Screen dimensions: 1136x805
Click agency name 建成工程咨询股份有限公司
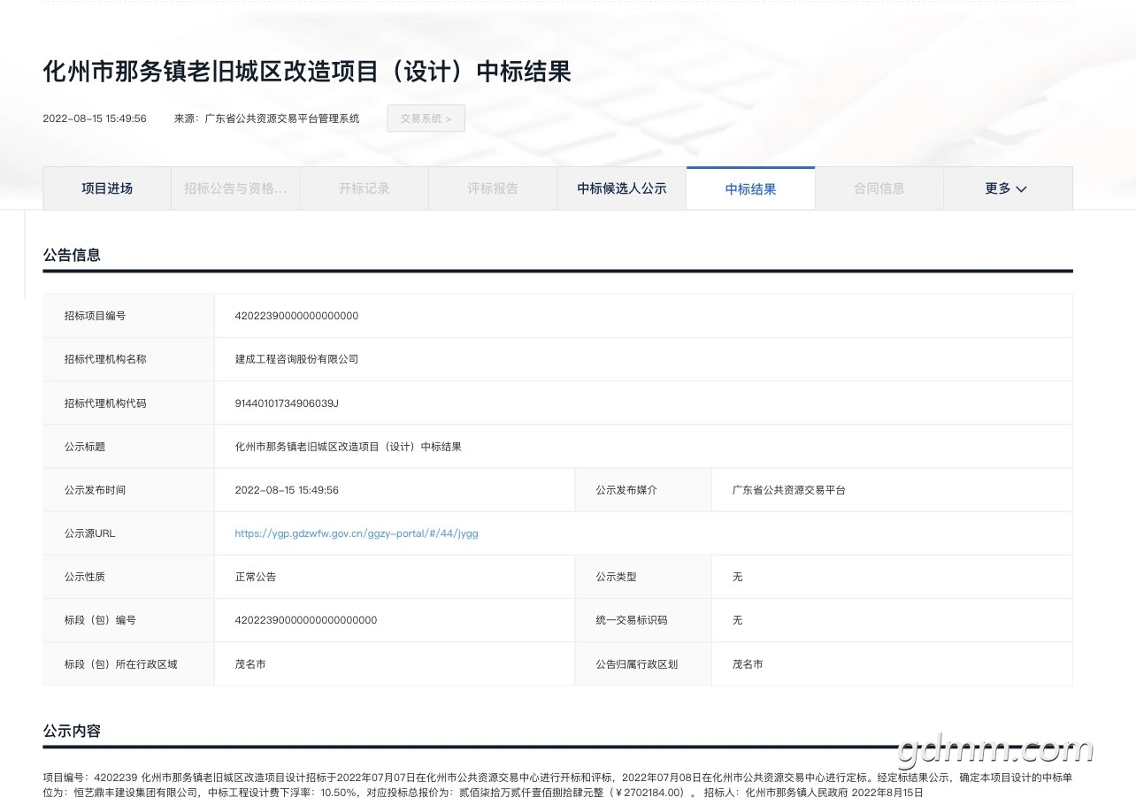pos(296,359)
